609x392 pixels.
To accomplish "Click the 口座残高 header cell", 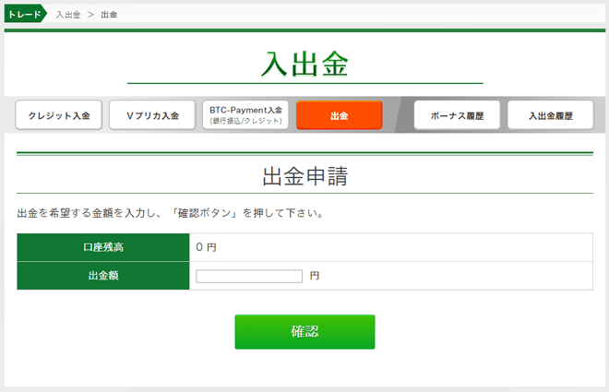I will pos(103,247).
